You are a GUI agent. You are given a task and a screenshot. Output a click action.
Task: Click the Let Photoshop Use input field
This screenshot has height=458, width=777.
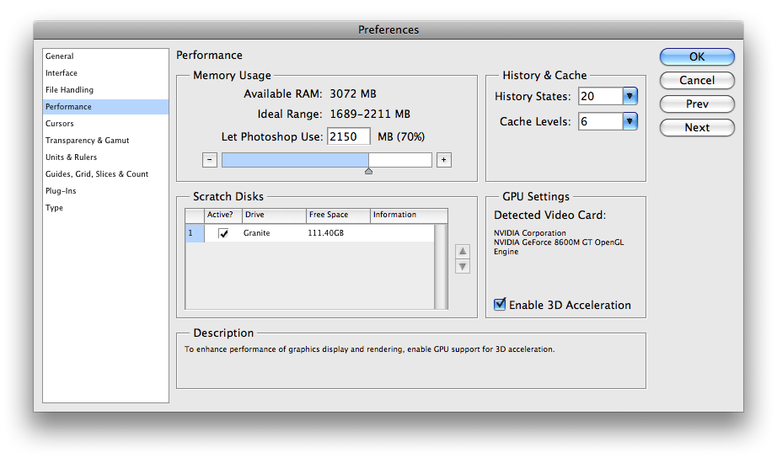point(349,136)
